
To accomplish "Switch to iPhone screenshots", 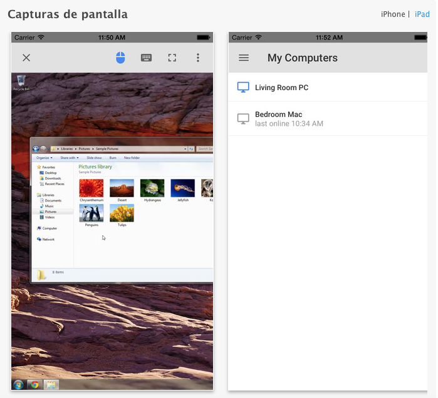I will (x=393, y=14).
